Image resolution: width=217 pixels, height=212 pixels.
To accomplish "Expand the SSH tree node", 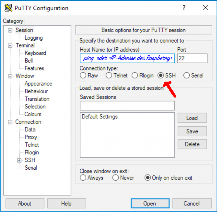I will click(x=20, y=160).
